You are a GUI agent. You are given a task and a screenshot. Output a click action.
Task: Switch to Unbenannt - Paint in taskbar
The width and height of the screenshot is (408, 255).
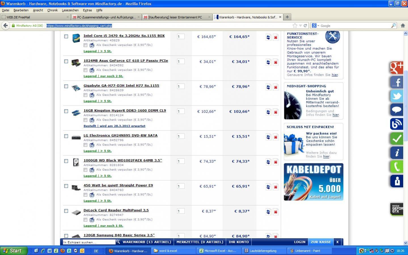(x=309, y=251)
